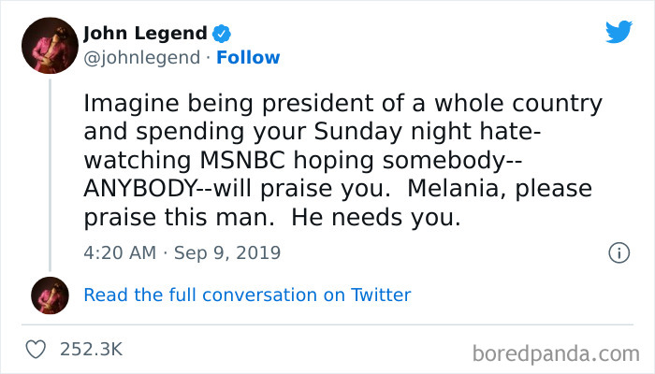The width and height of the screenshot is (655, 374).
Task: Click the word ANYBODY in the tweet
Action: pos(146,188)
